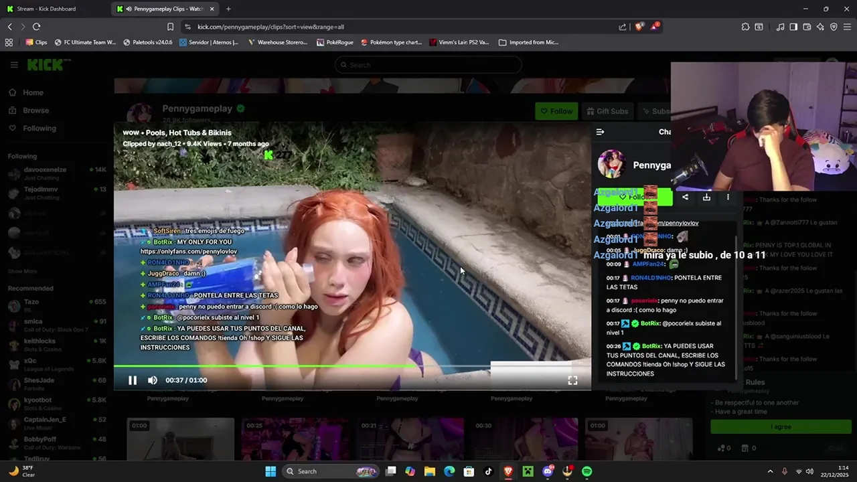
Task: Open Minecraft from taskbar
Action: pos(528,471)
